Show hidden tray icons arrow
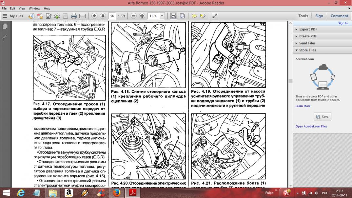 [297, 193]
